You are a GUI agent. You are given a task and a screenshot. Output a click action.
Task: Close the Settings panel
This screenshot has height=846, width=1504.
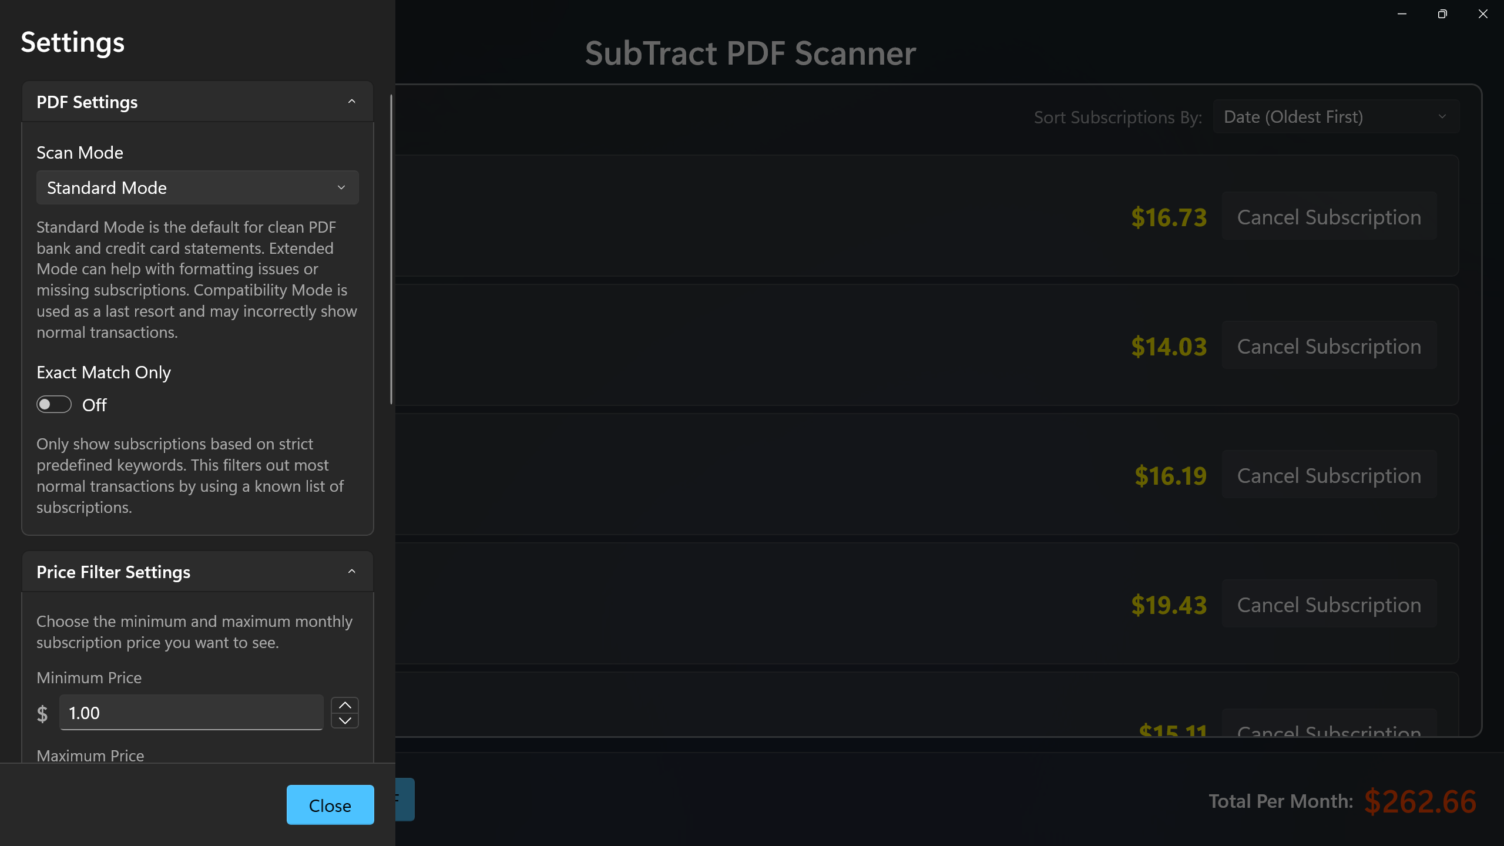(x=330, y=805)
